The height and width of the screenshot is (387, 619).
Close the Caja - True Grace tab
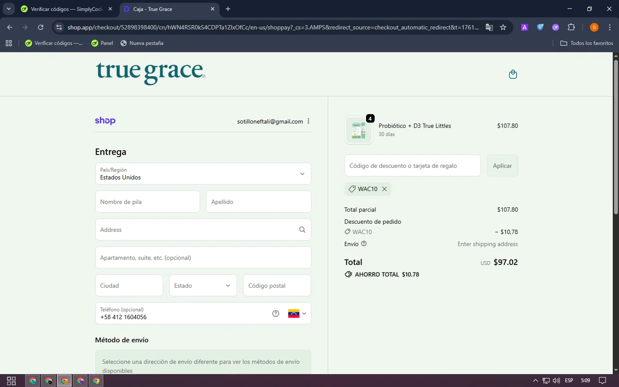(x=213, y=9)
